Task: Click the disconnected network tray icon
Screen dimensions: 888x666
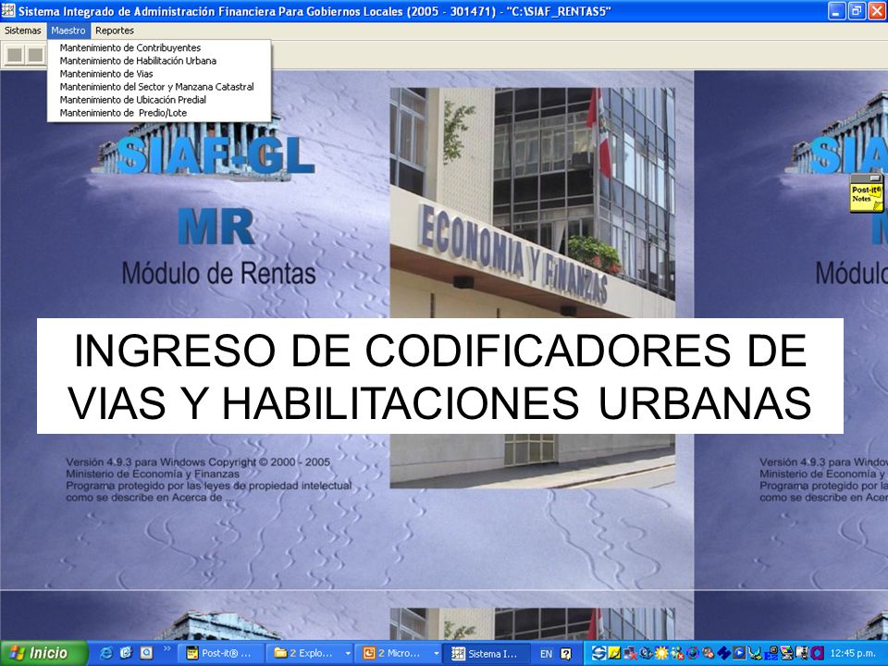Action: click(x=630, y=654)
